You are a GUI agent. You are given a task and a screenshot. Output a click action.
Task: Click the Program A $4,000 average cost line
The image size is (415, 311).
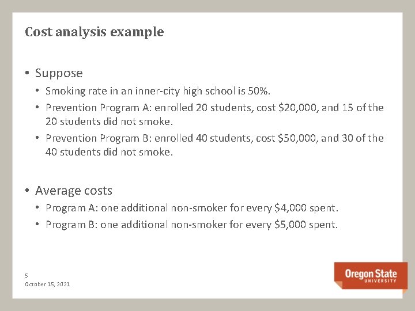[192, 208]
